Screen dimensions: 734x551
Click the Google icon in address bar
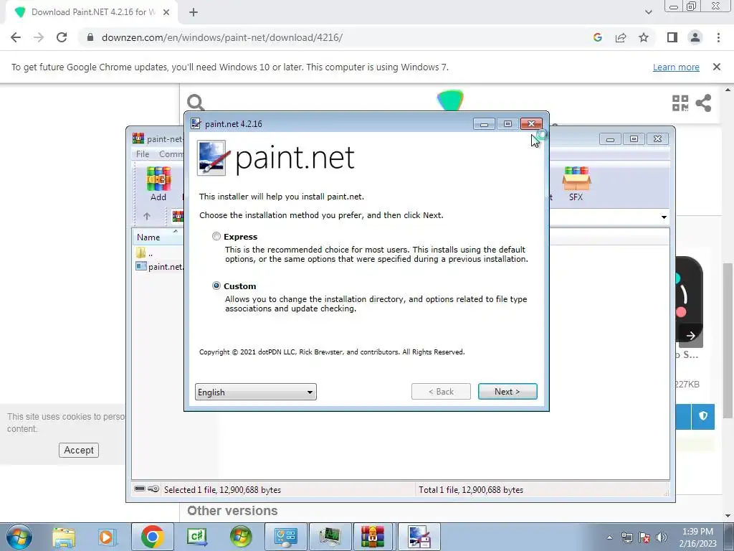pos(597,37)
